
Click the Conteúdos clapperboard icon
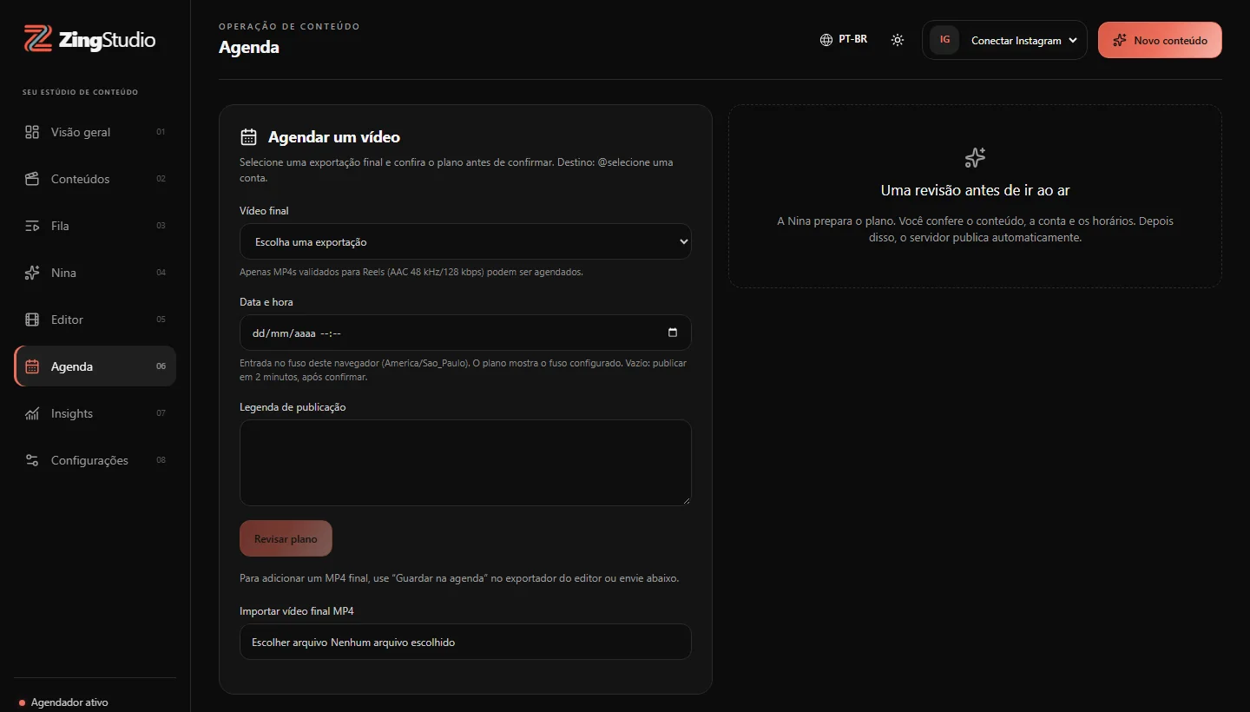(32, 179)
